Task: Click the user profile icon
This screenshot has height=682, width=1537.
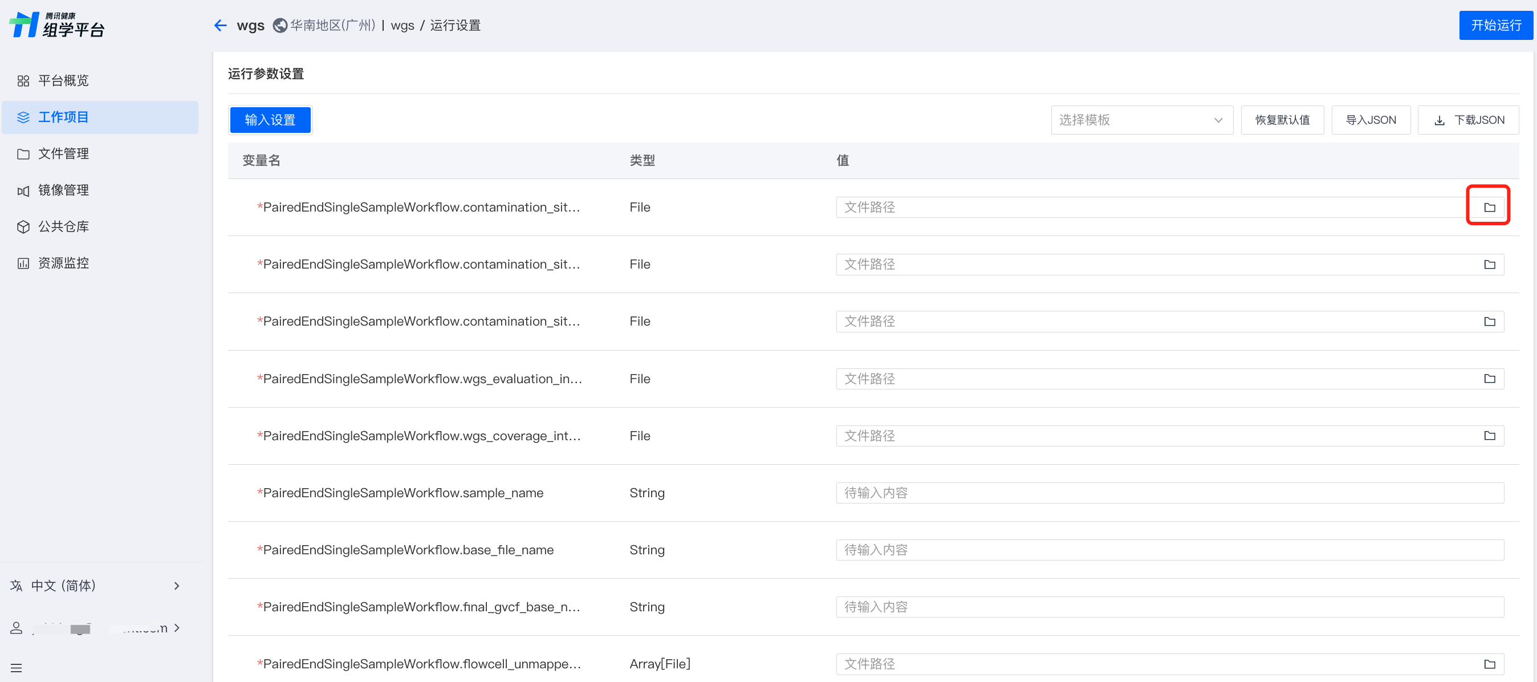Action: [17, 628]
